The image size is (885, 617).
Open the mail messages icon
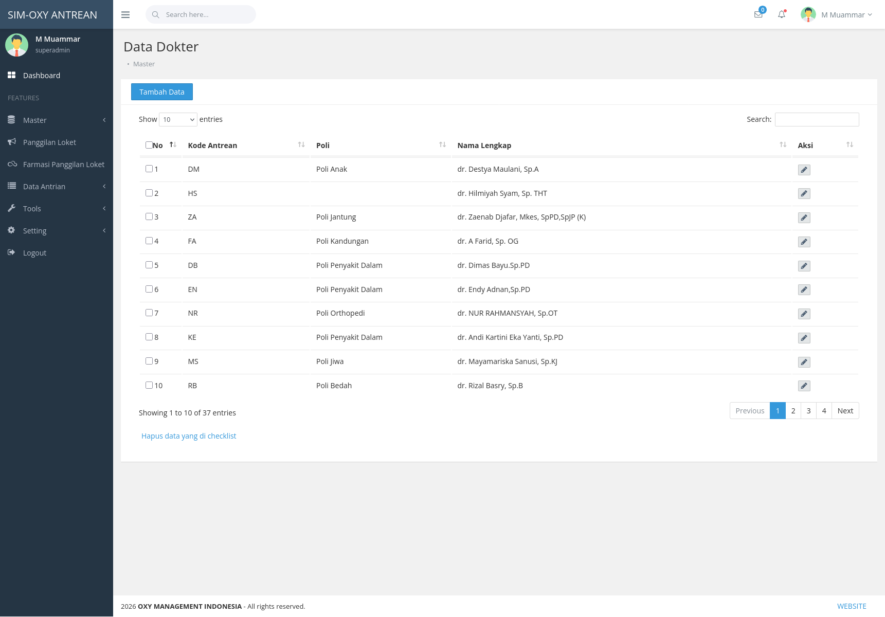click(758, 14)
